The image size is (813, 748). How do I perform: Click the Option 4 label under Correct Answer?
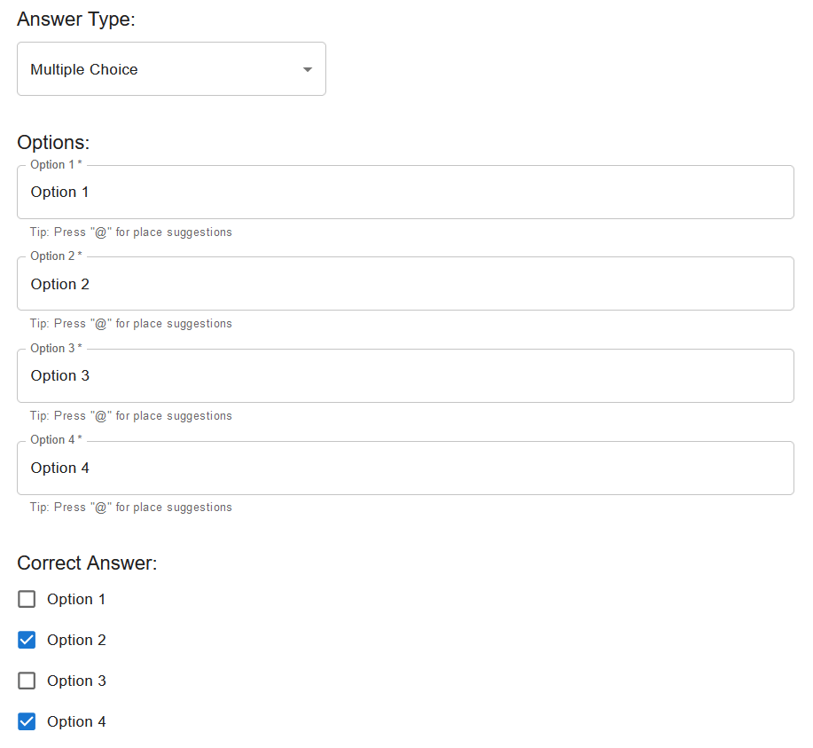click(x=76, y=721)
